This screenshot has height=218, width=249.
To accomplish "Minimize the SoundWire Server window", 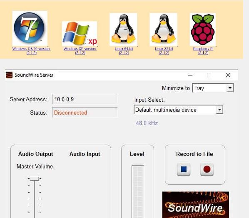I will point(190,75).
